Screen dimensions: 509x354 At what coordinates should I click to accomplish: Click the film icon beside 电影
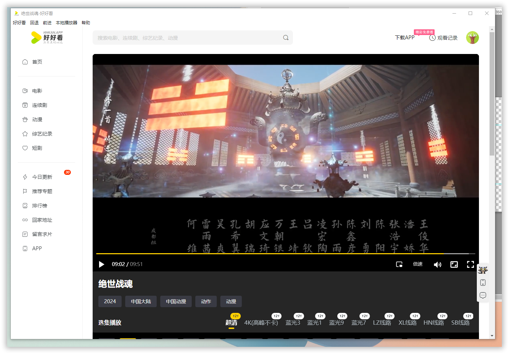pos(25,91)
